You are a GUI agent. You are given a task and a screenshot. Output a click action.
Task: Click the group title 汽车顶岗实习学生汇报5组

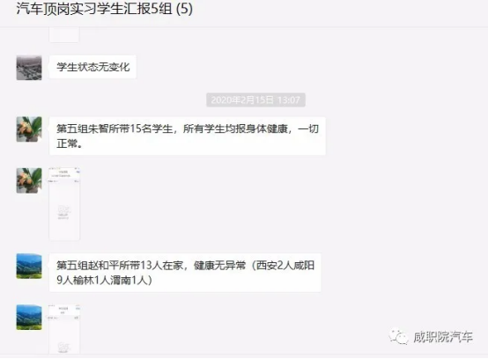pyautogui.click(x=94, y=9)
